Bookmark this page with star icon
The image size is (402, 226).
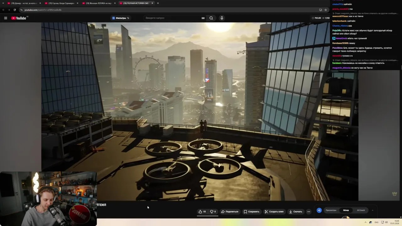coord(326,10)
